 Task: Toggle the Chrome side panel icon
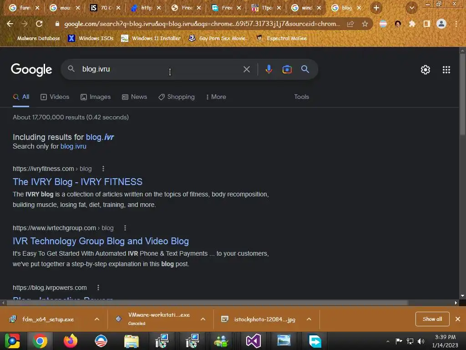tap(427, 24)
